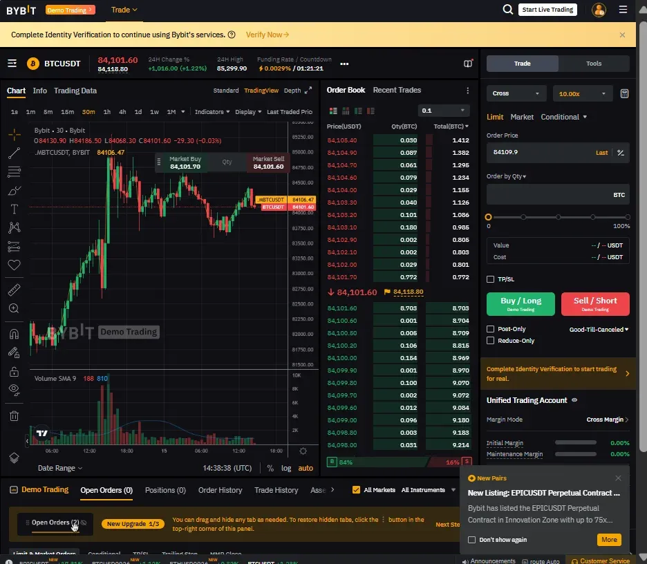Open the Display dropdown
This screenshot has width=647, height=564.
pyautogui.click(x=248, y=112)
